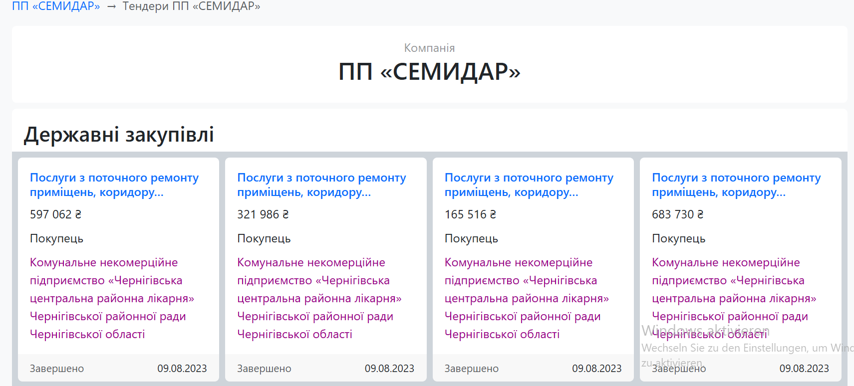Open buyer hospital link in 597 062 ₴ card
The width and height of the screenshot is (854, 386).
click(111, 298)
